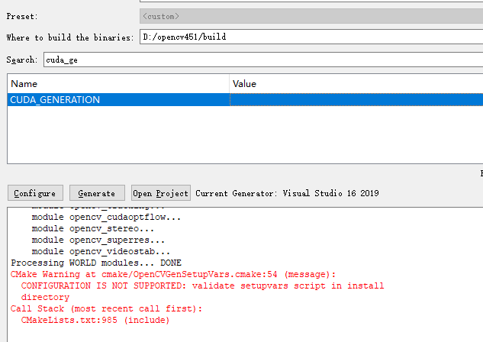Select the Preset custom dropdown
The width and height of the screenshot is (483, 342).
(x=311, y=16)
